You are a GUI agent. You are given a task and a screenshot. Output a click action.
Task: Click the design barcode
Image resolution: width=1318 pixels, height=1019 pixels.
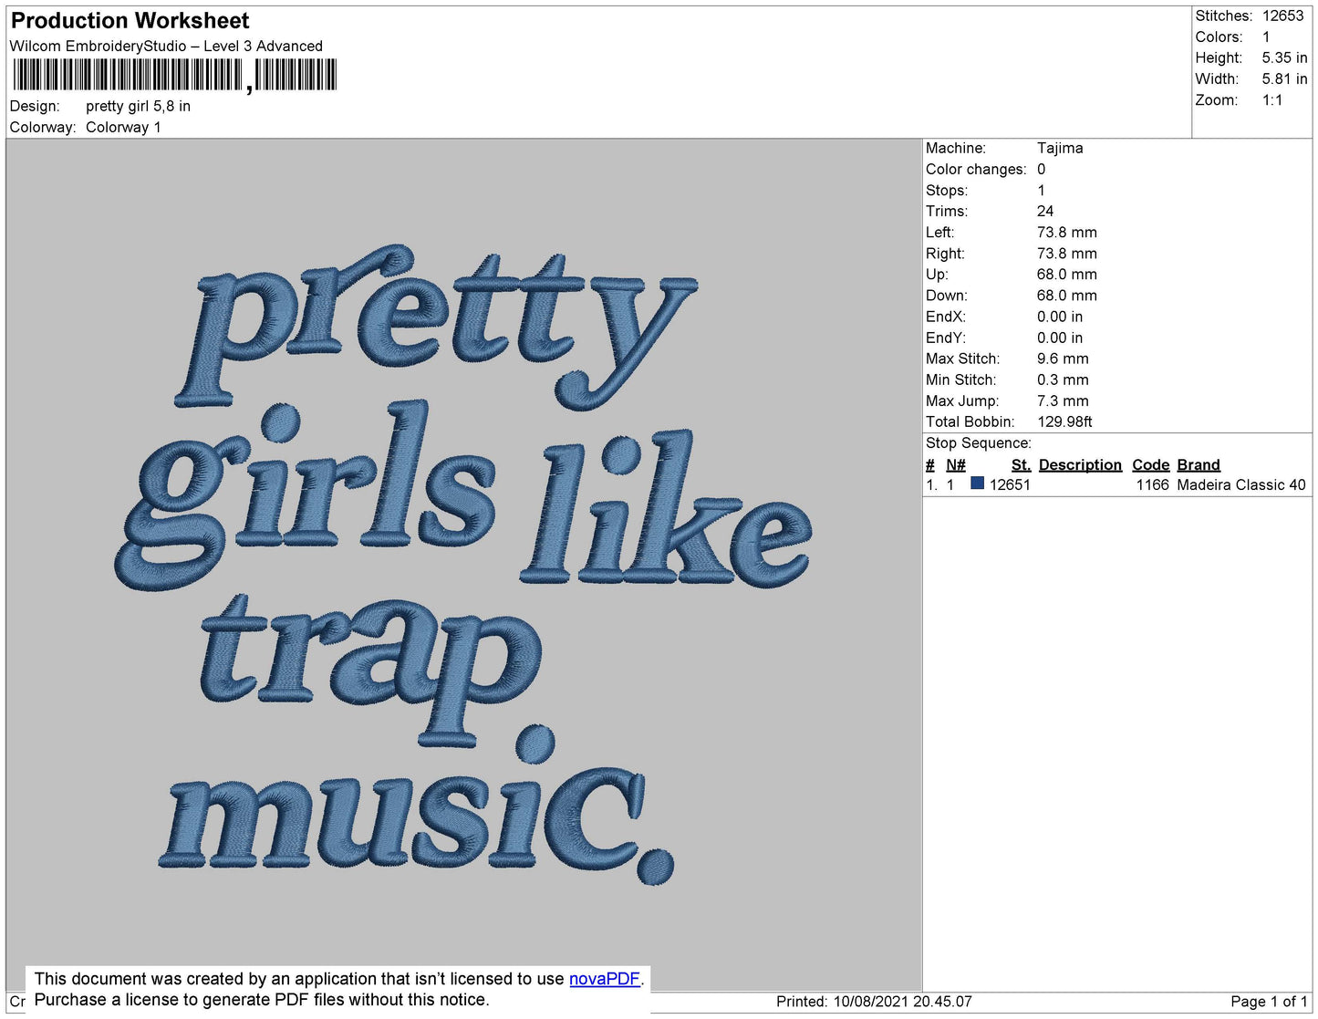[x=175, y=75]
